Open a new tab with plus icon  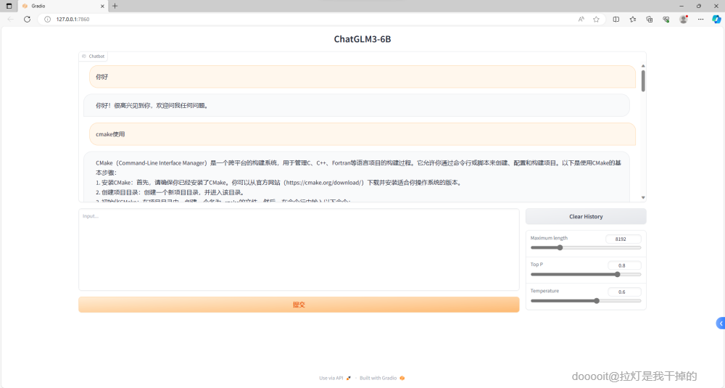pyautogui.click(x=115, y=6)
